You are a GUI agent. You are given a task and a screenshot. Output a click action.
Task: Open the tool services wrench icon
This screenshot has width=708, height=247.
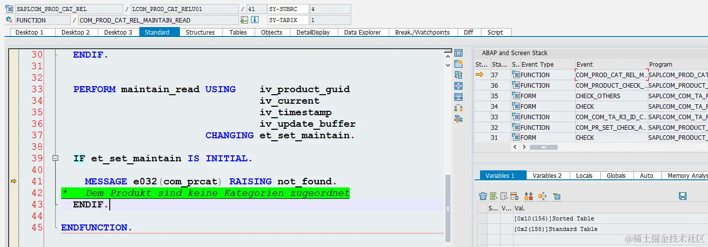(x=458, y=119)
